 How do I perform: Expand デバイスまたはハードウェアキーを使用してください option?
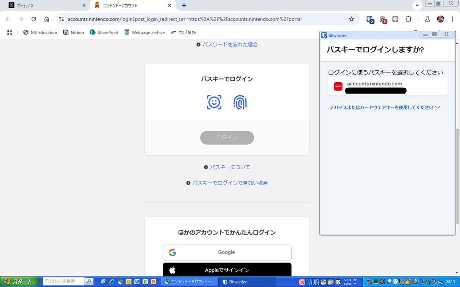point(385,107)
